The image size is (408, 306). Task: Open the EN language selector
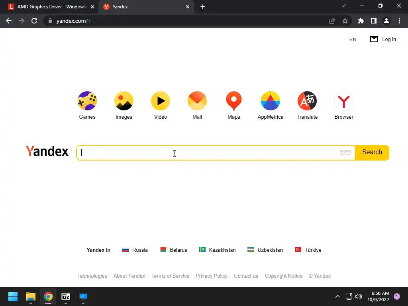(x=353, y=39)
